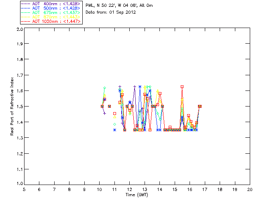Select the yellow AOT 870nm legend entry
257x205 pixels.
(51, 16)
